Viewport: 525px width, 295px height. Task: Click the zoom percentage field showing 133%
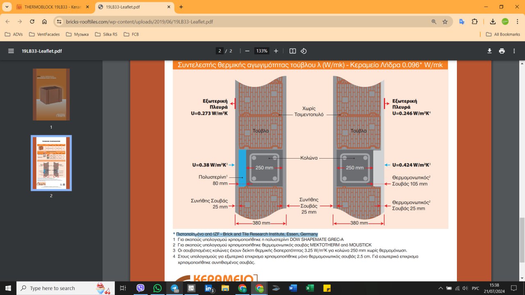pyautogui.click(x=261, y=51)
